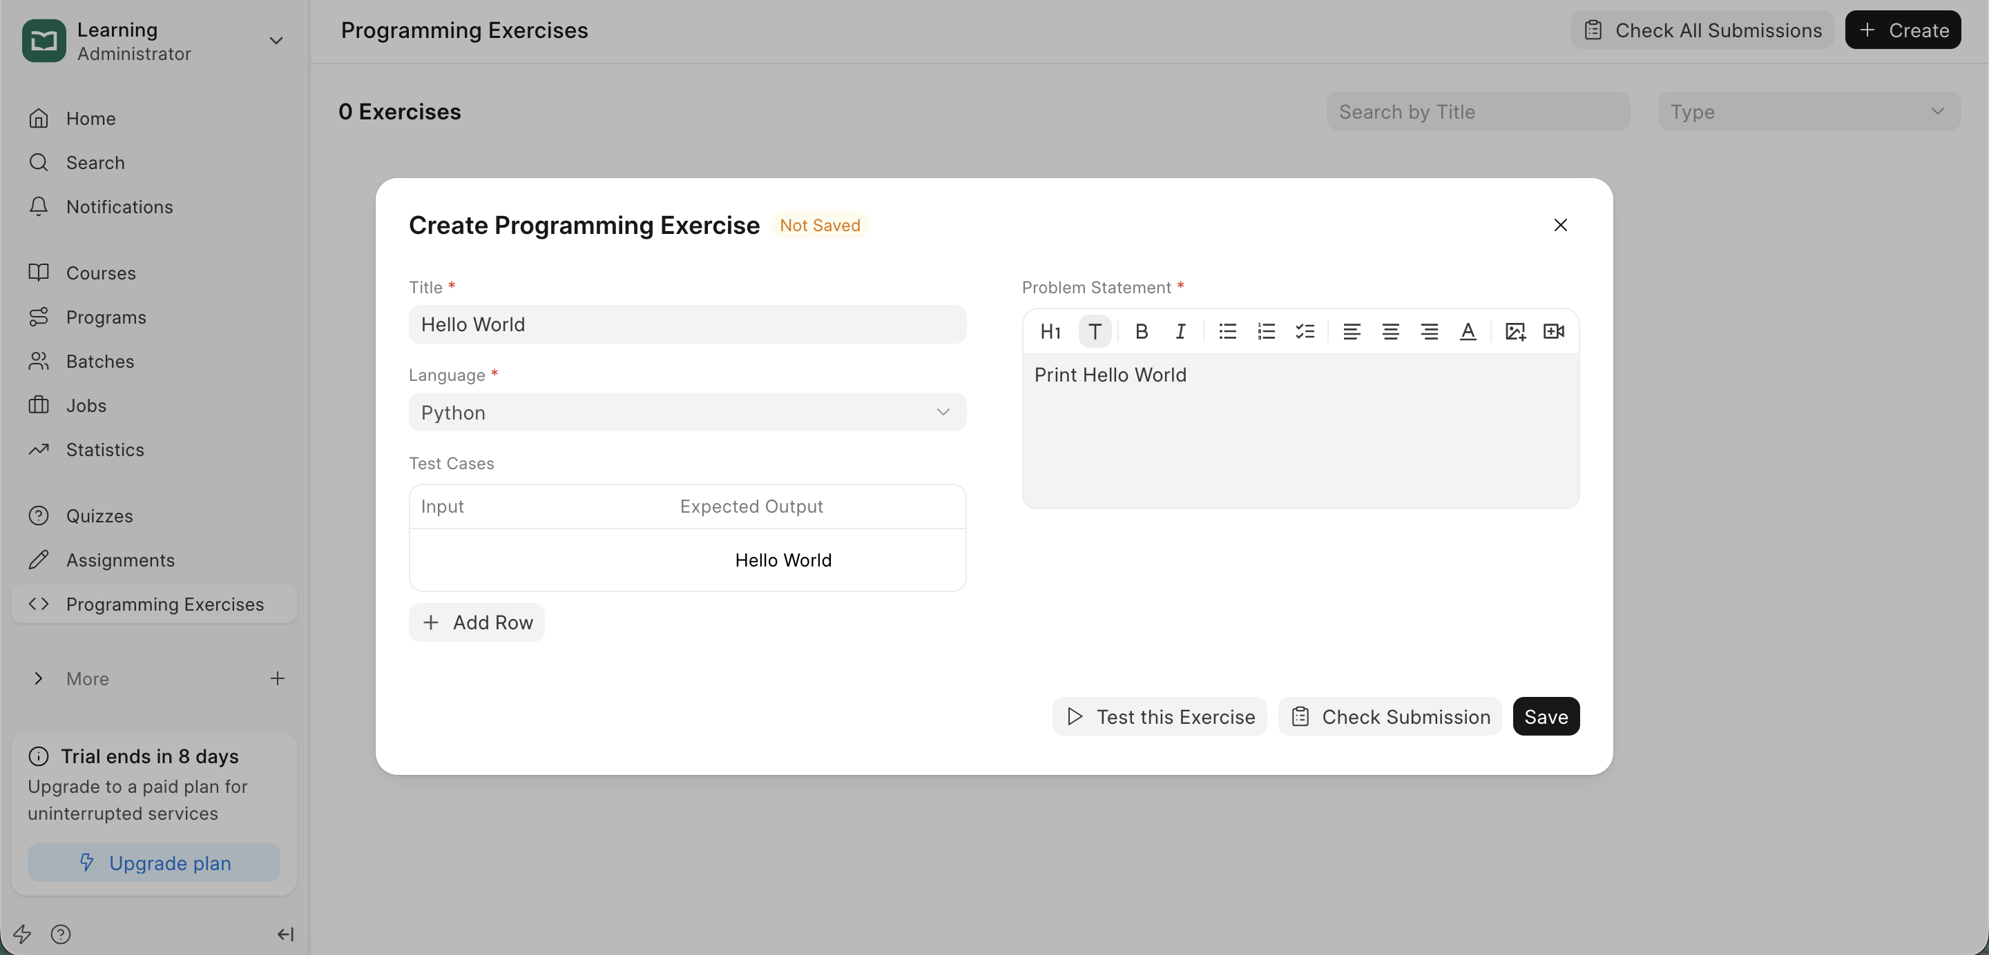
Task: Click the insert video icon
Action: [1553, 332]
